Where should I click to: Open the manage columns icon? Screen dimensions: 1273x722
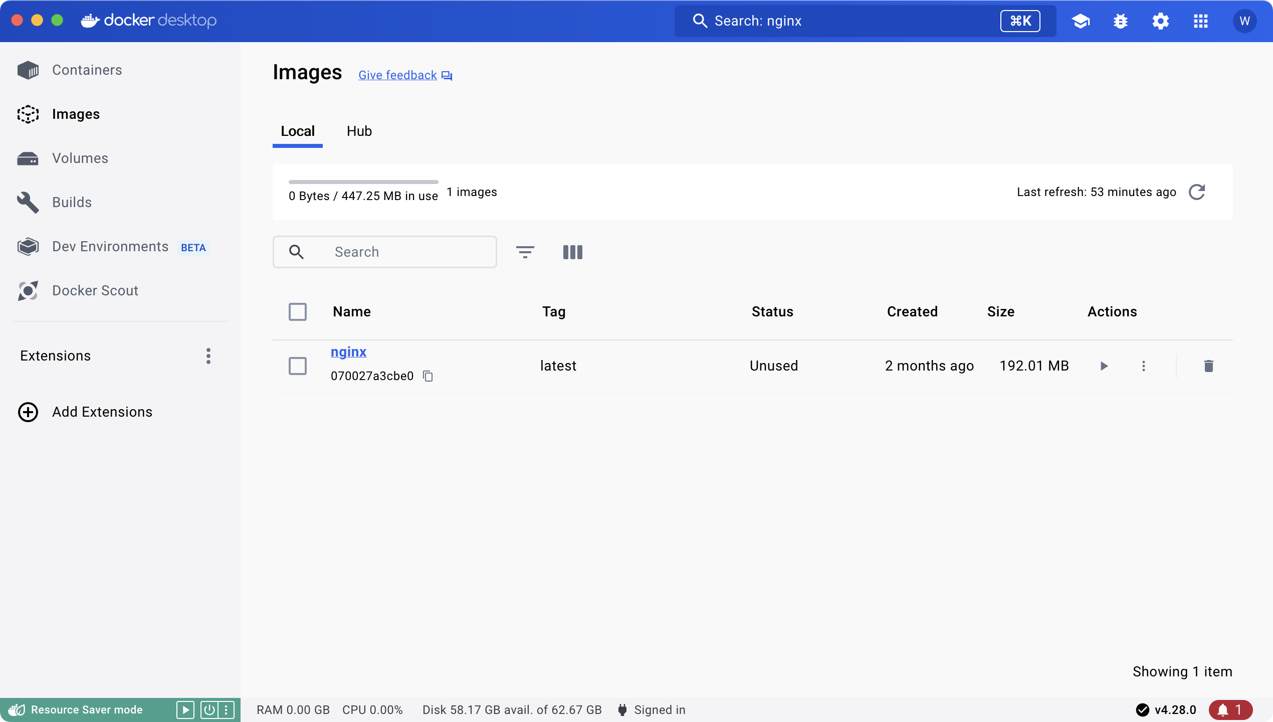click(x=572, y=252)
